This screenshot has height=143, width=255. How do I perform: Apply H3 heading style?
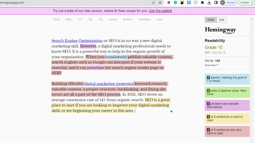click(x=100, y=20)
